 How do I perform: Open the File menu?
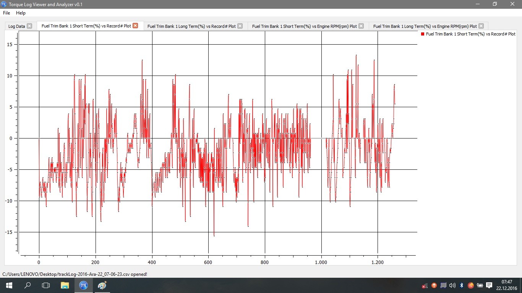[x=6, y=13]
